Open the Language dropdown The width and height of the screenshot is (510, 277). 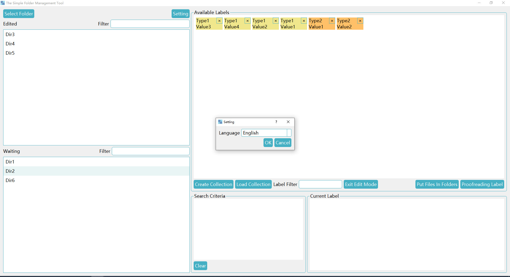coord(289,133)
